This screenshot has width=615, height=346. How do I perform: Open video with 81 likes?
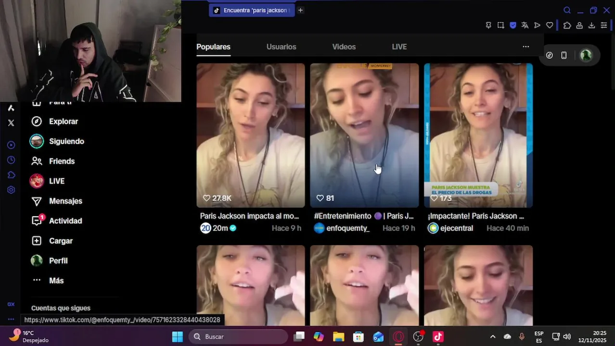[364, 136]
